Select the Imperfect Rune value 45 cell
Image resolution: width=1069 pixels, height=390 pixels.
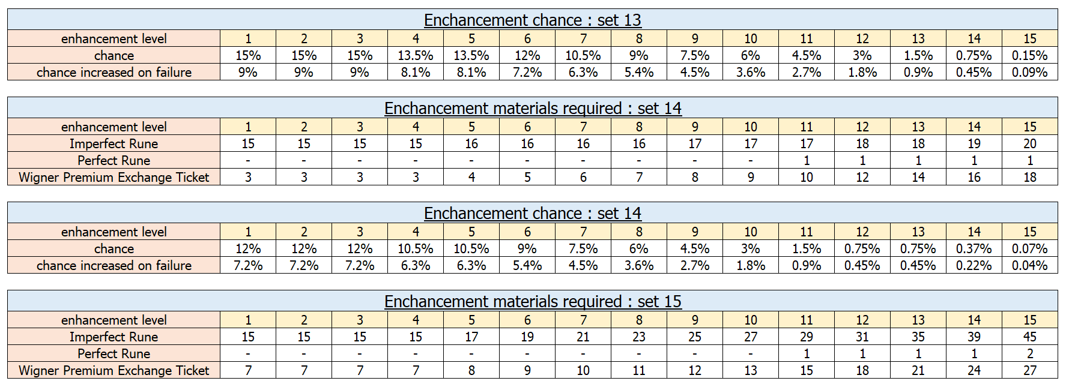click(x=1029, y=337)
